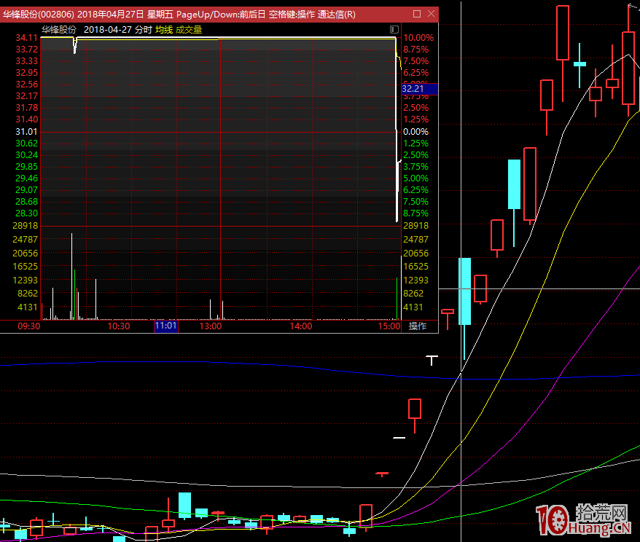This screenshot has width=640, height=542.
Task: Click the 30.62 price axis label
Action: coord(26,144)
